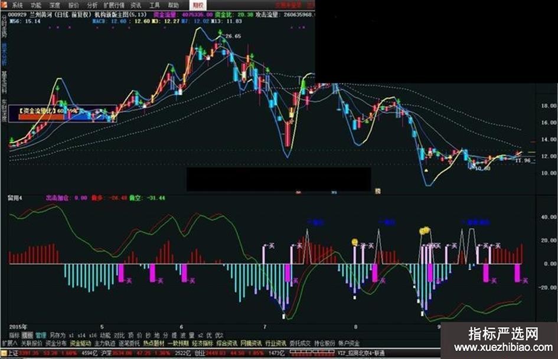The width and height of the screenshot is (558, 359).
Task: Click the 2015年 date axis label
Action: (18, 327)
